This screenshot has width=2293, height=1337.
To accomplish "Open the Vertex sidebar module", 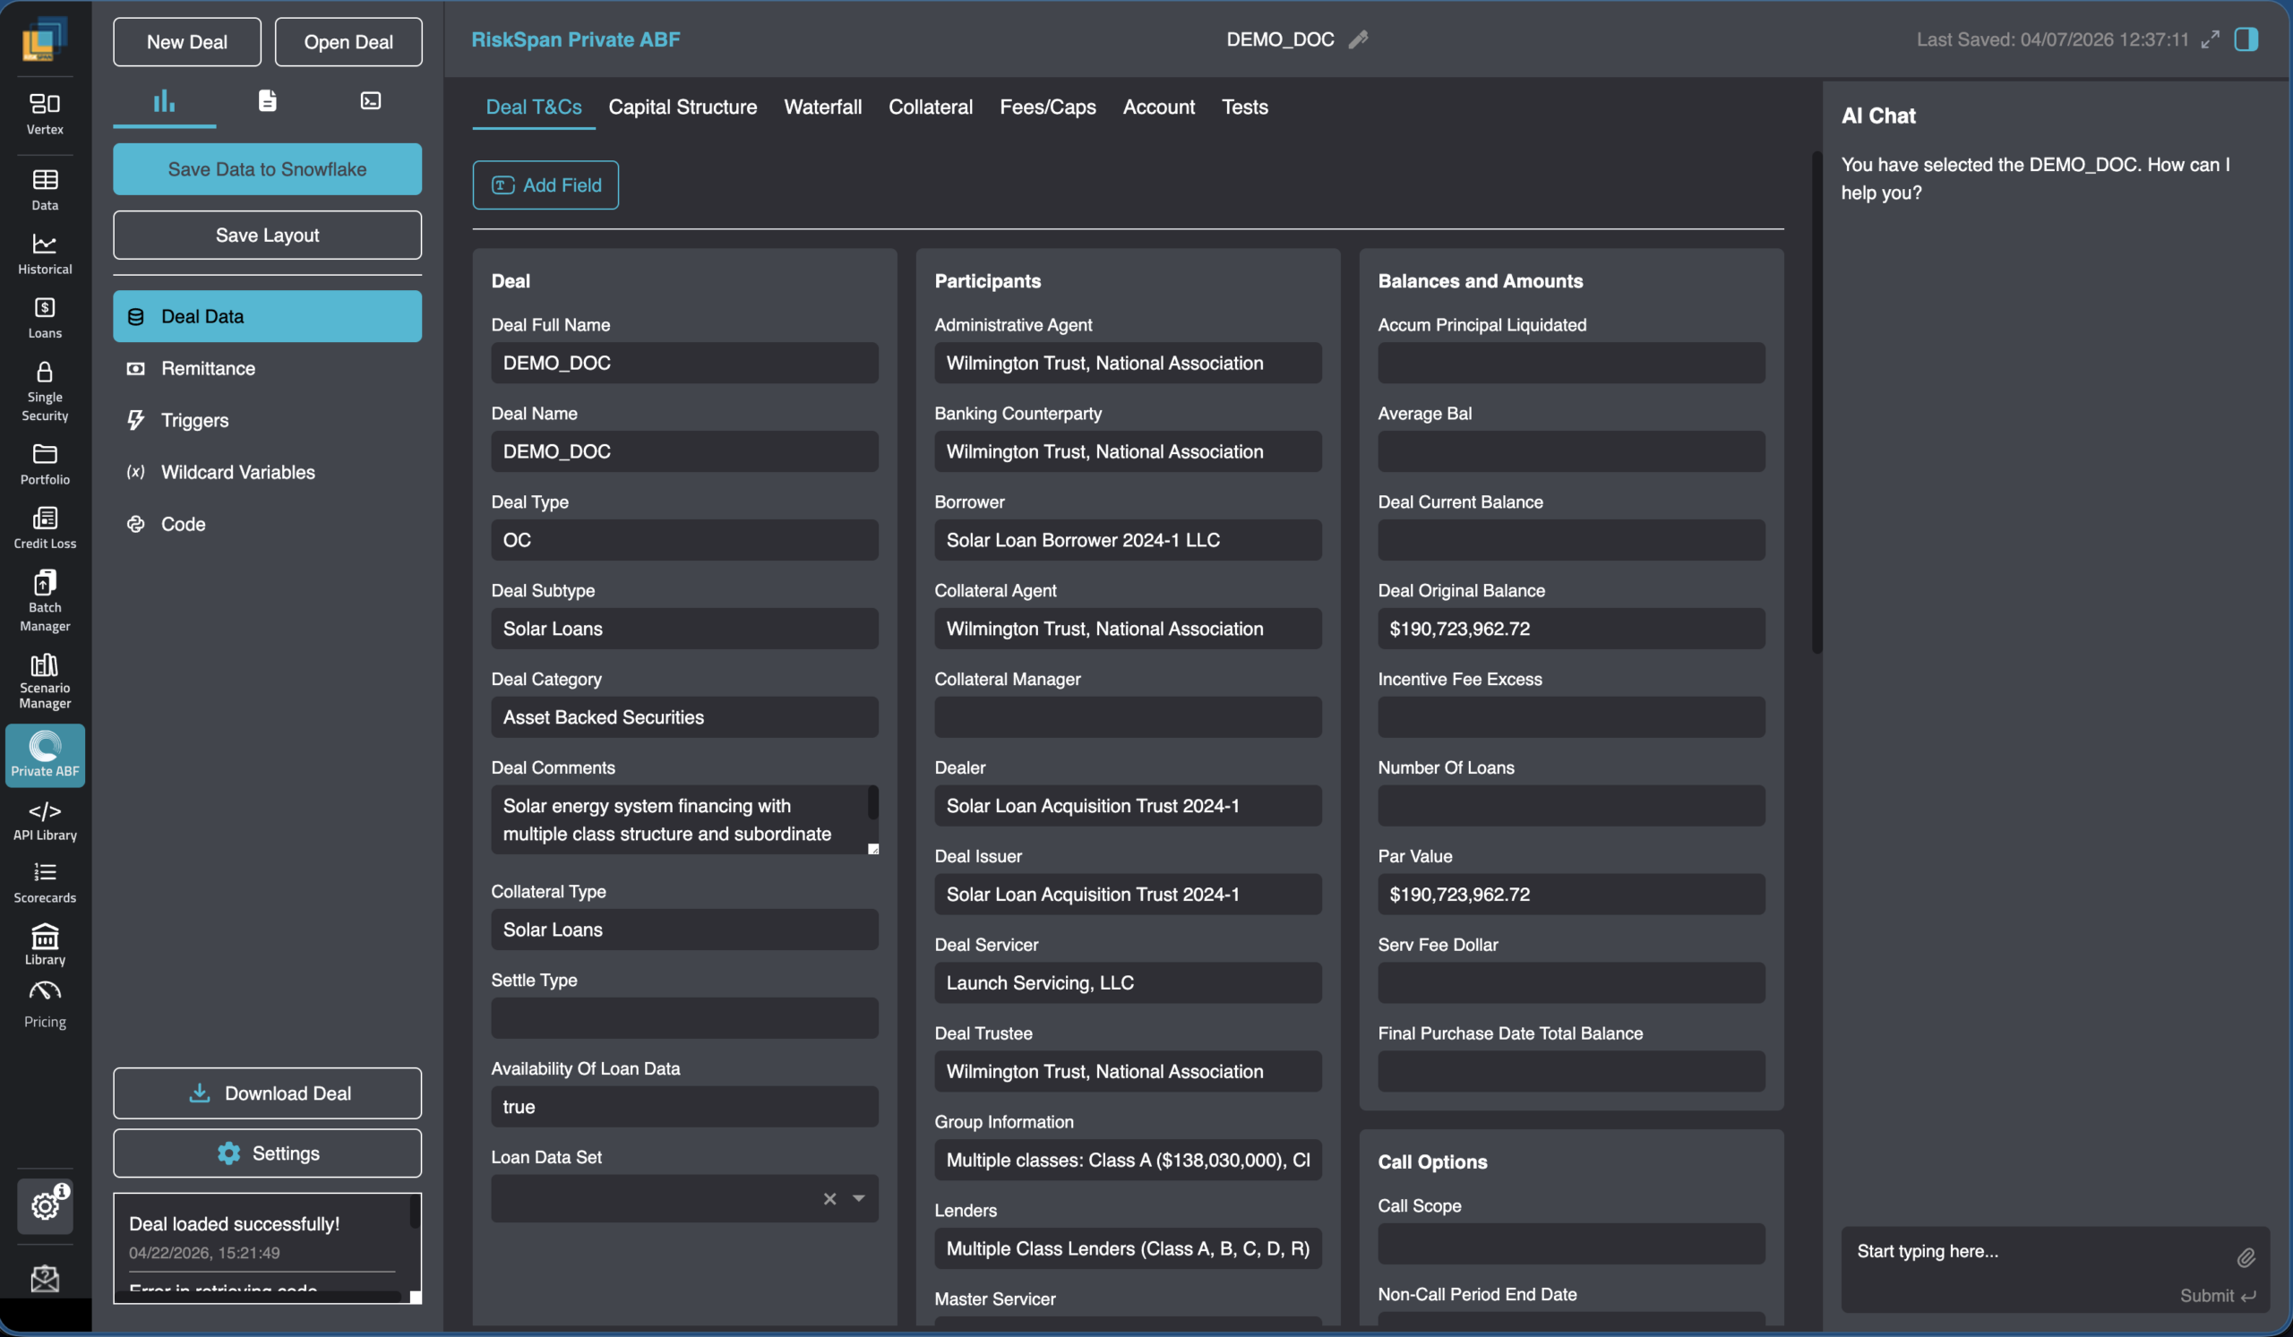I will (45, 113).
